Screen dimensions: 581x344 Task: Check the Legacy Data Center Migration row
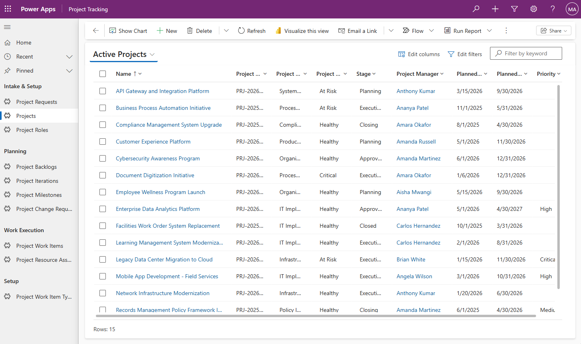click(103, 259)
